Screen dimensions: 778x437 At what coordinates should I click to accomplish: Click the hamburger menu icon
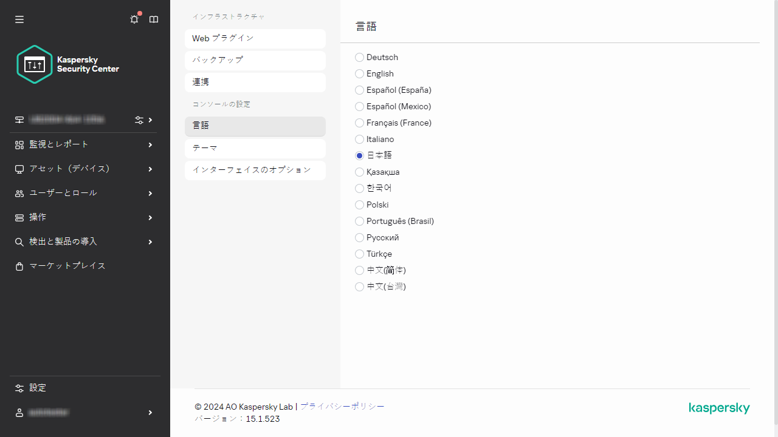[x=19, y=19]
